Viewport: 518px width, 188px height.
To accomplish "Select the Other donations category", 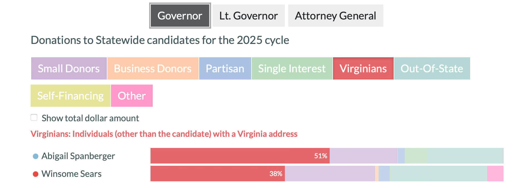I will pos(132,96).
